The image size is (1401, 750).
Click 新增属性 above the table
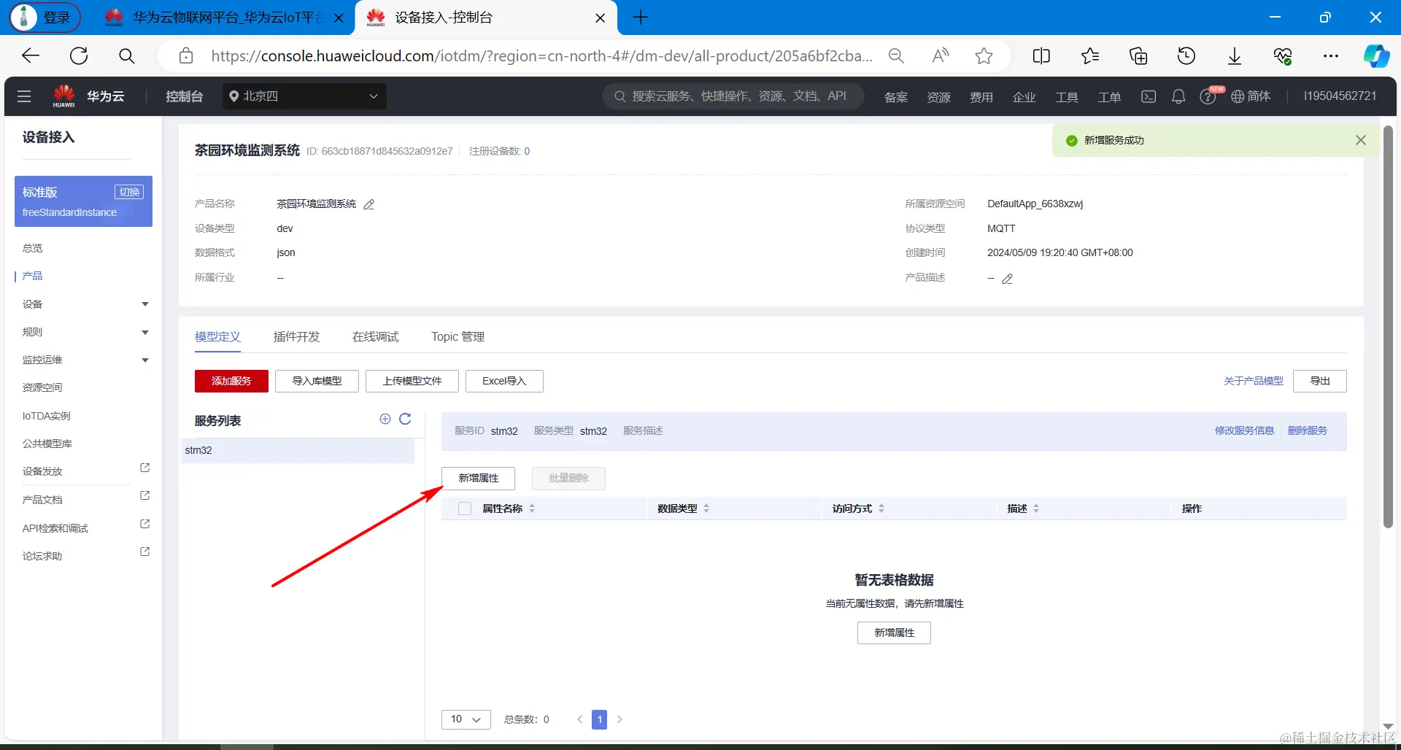tap(479, 478)
